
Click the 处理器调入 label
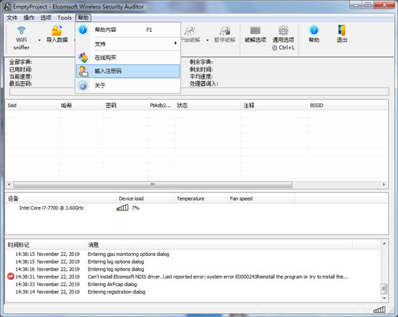coord(204,84)
